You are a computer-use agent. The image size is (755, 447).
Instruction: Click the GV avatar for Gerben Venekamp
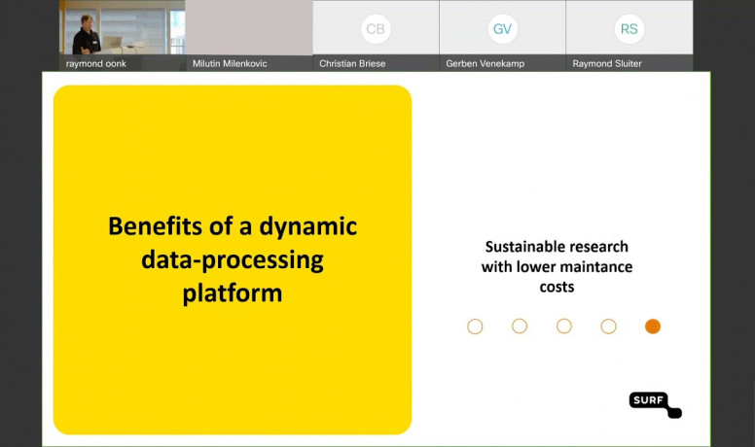coord(502,29)
